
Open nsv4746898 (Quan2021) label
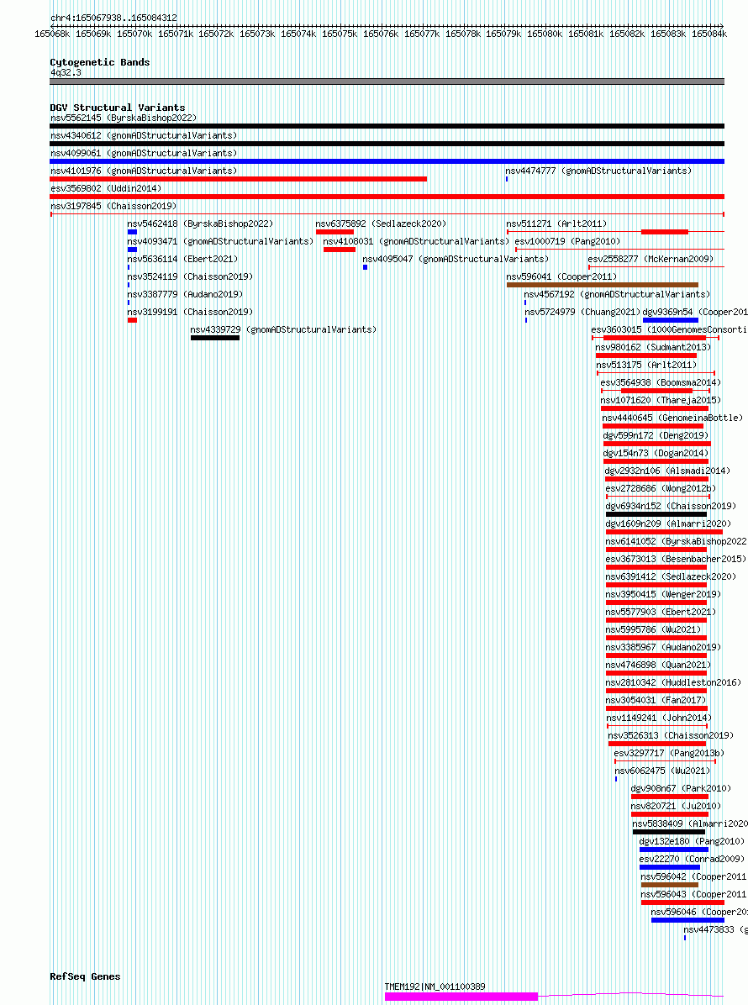pyautogui.click(x=658, y=665)
